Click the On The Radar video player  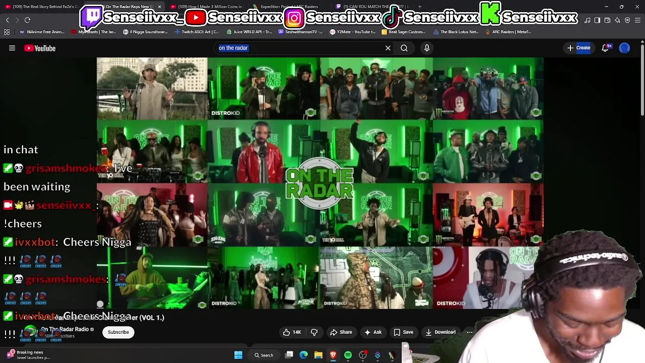(x=320, y=183)
